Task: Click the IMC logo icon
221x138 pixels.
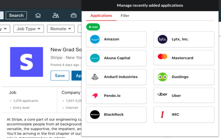Action: click(x=162, y=115)
